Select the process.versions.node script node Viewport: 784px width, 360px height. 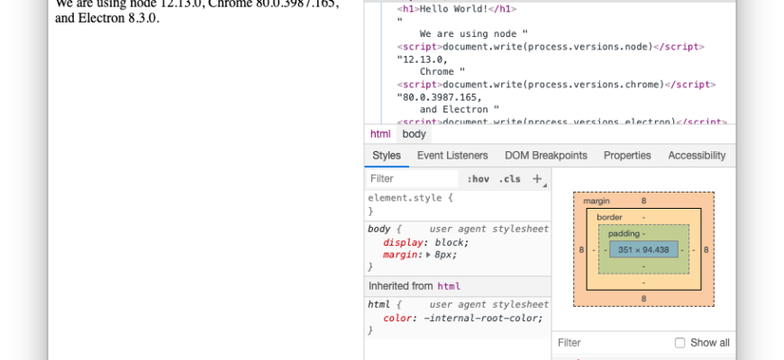[551, 47]
